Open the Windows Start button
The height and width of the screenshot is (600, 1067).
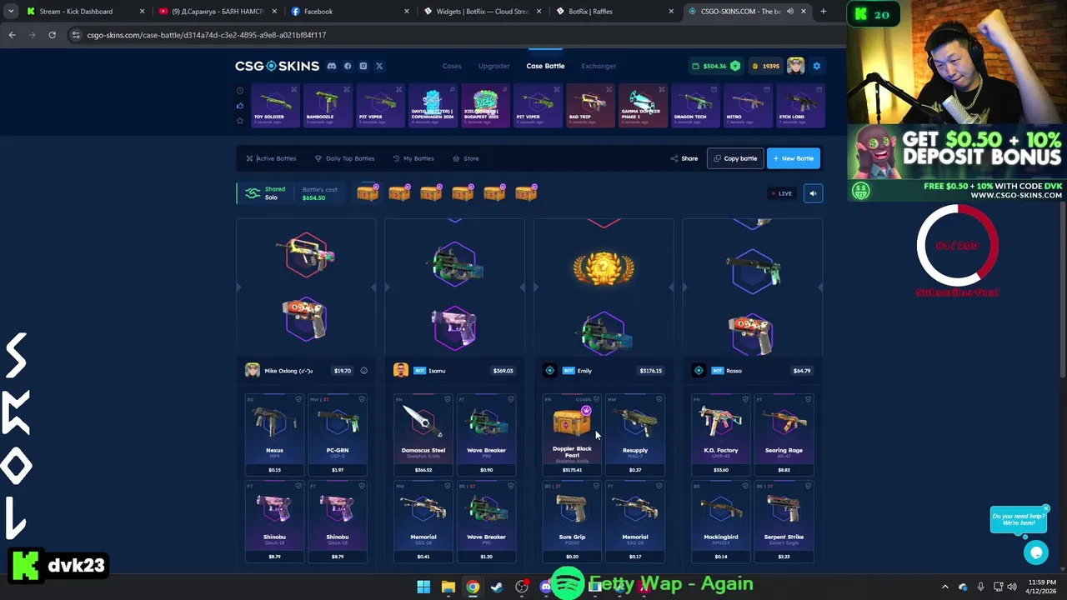[423, 587]
